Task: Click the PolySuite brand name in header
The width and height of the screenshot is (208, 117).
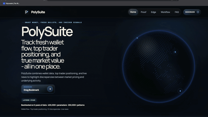Action: point(38,12)
